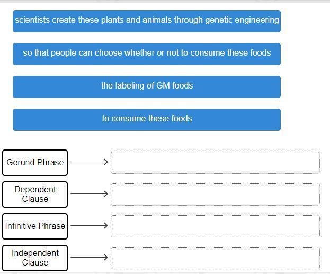Choose the blue tile about GM food labeling
This screenshot has height=274, width=330.
click(x=147, y=86)
